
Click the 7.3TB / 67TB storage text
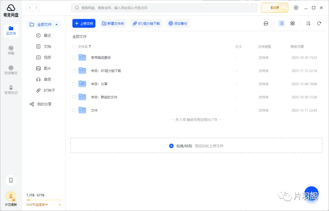point(35,195)
